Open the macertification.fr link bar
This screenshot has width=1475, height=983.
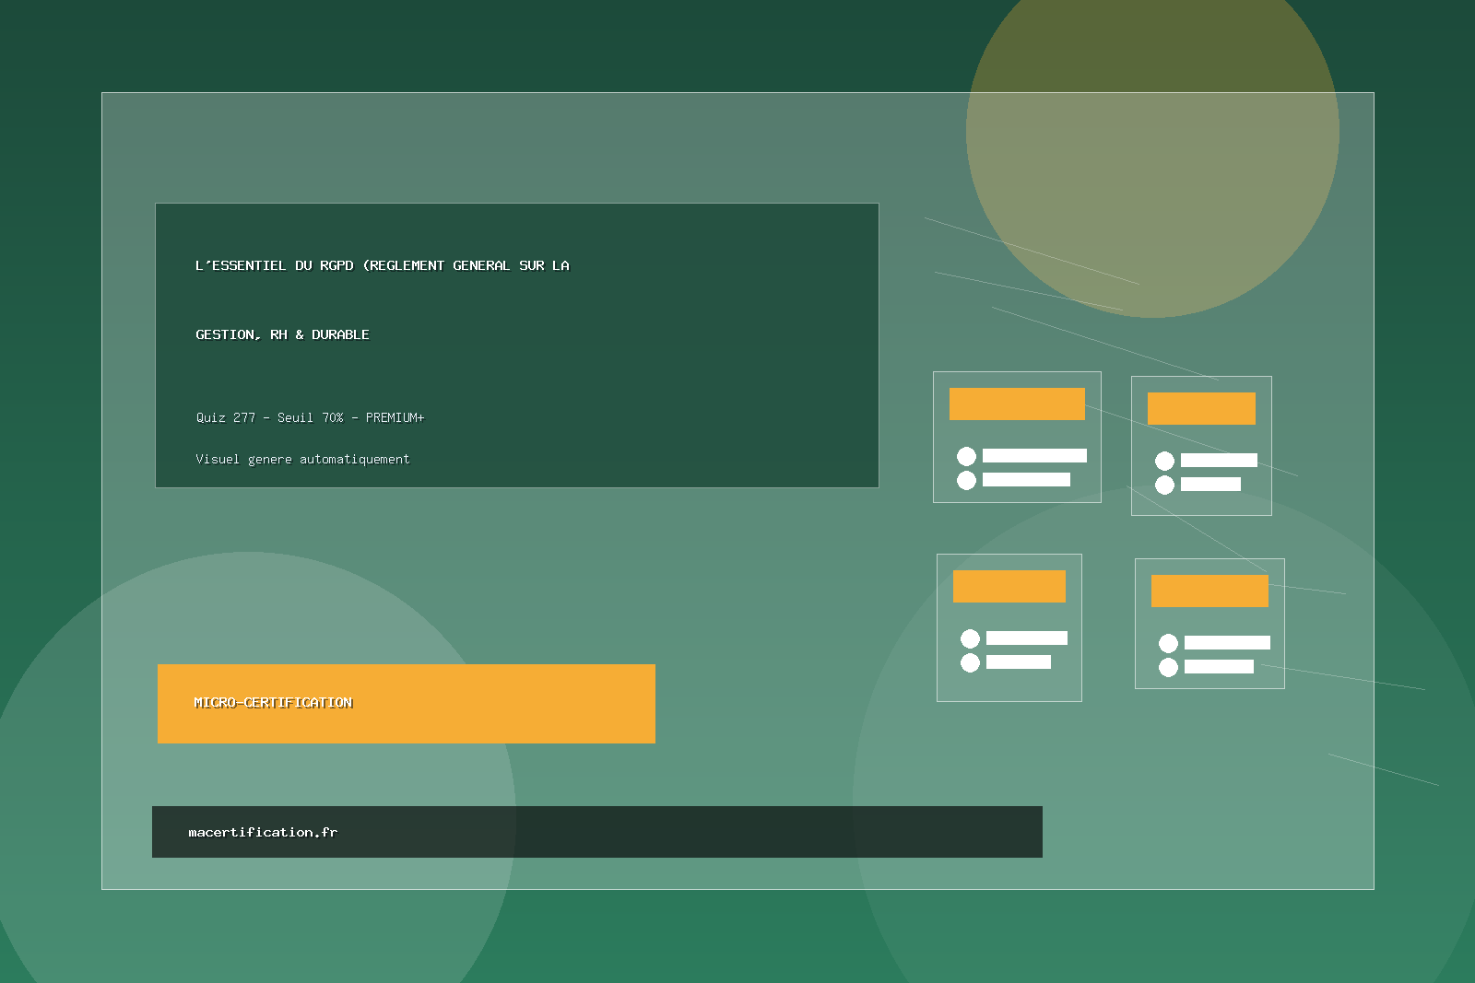pos(596,832)
